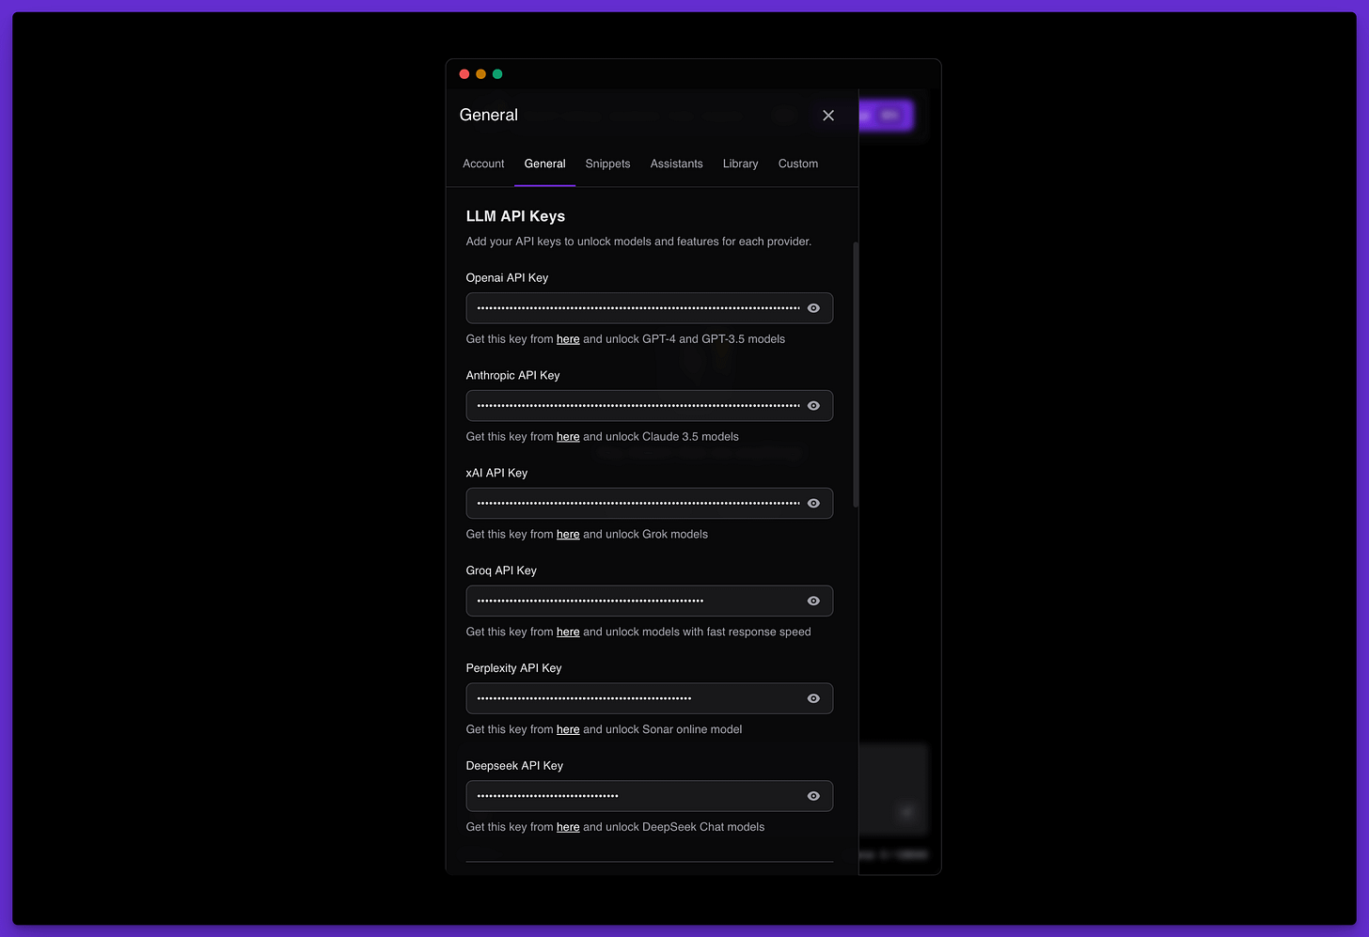Click the Perplexity API Key field
The height and width of the screenshot is (937, 1369).
coord(650,698)
